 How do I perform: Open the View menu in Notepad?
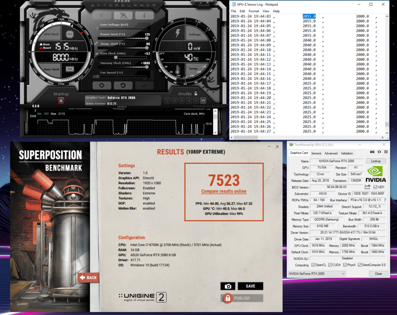266,11
